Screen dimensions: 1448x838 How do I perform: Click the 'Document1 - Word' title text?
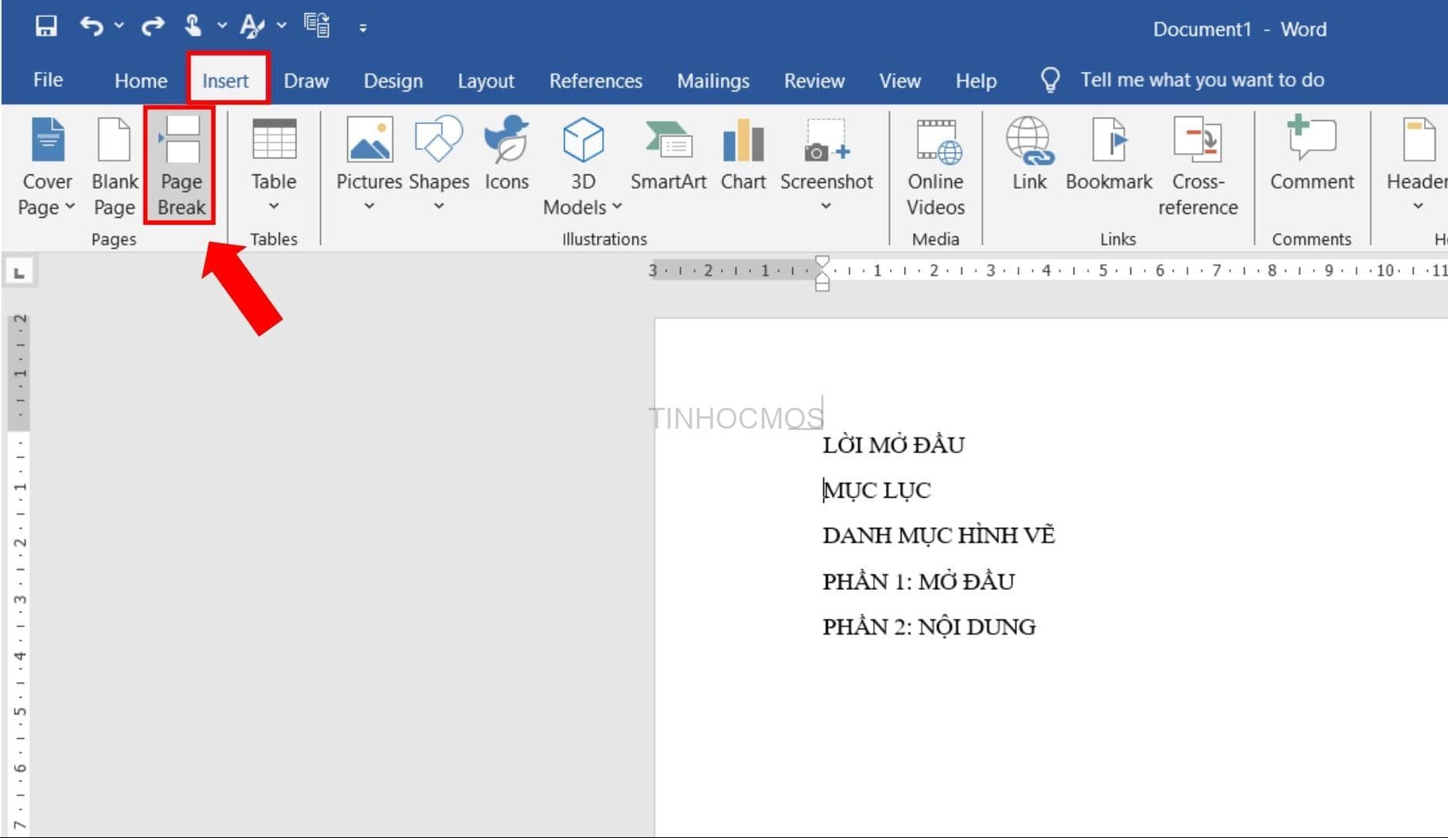pyautogui.click(x=1239, y=29)
